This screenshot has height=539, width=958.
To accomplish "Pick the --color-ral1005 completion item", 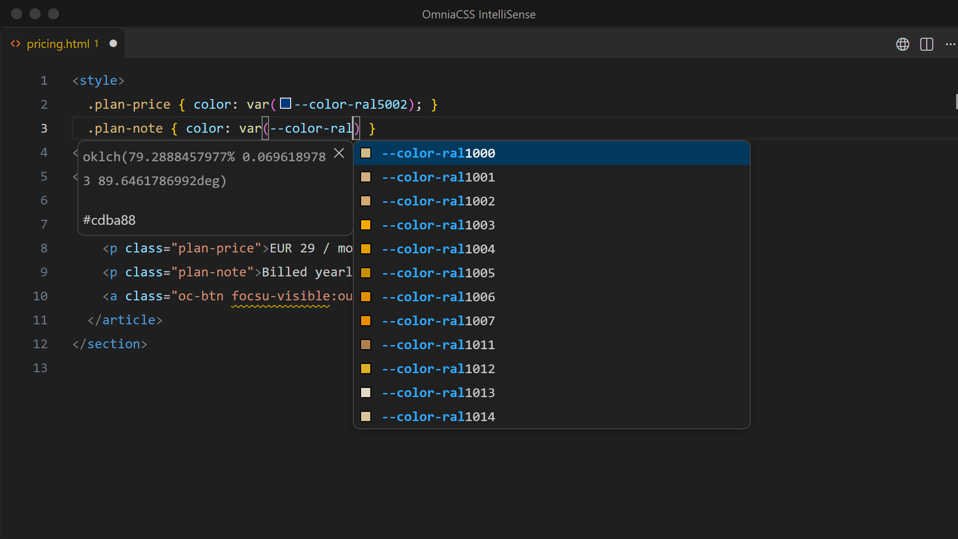I will coord(552,273).
